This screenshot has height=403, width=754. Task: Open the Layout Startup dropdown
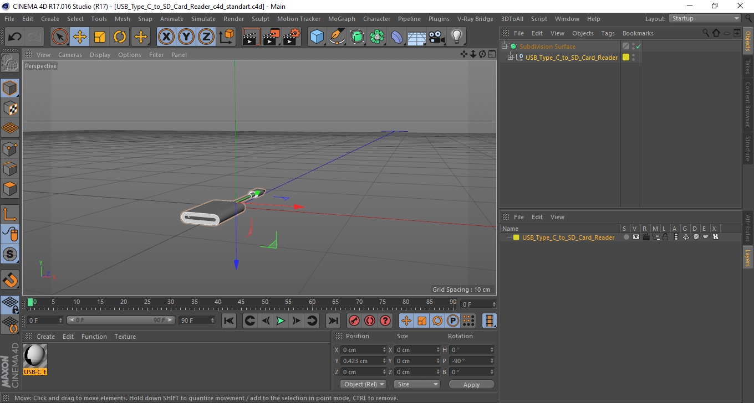tap(705, 18)
